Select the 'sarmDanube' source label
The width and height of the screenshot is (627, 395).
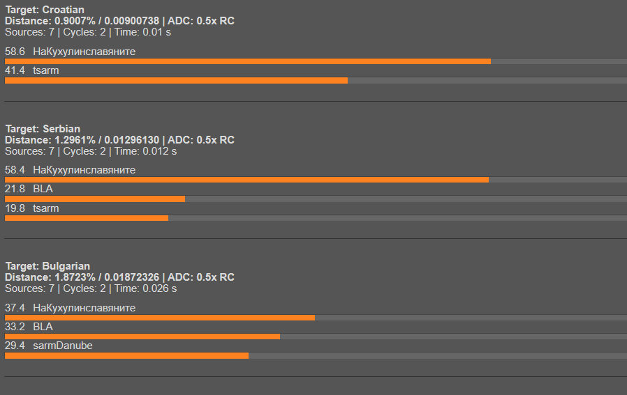pyautogui.click(x=63, y=346)
